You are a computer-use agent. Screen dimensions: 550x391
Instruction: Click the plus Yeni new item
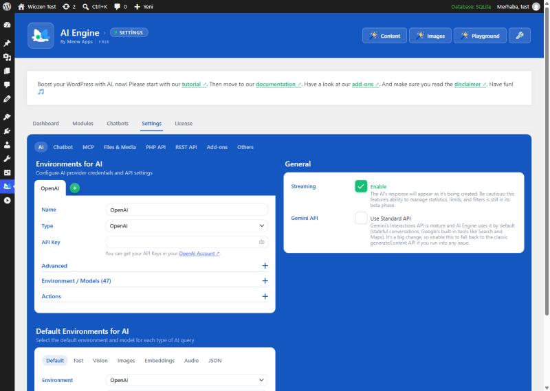tap(144, 7)
